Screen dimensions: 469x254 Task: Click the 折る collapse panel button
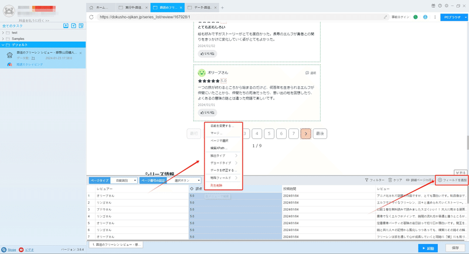click(461, 172)
